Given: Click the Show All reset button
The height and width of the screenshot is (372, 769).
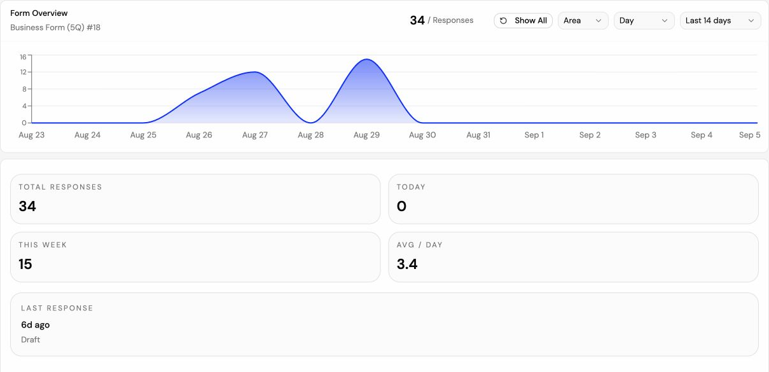Looking at the screenshot, I should 523,20.
